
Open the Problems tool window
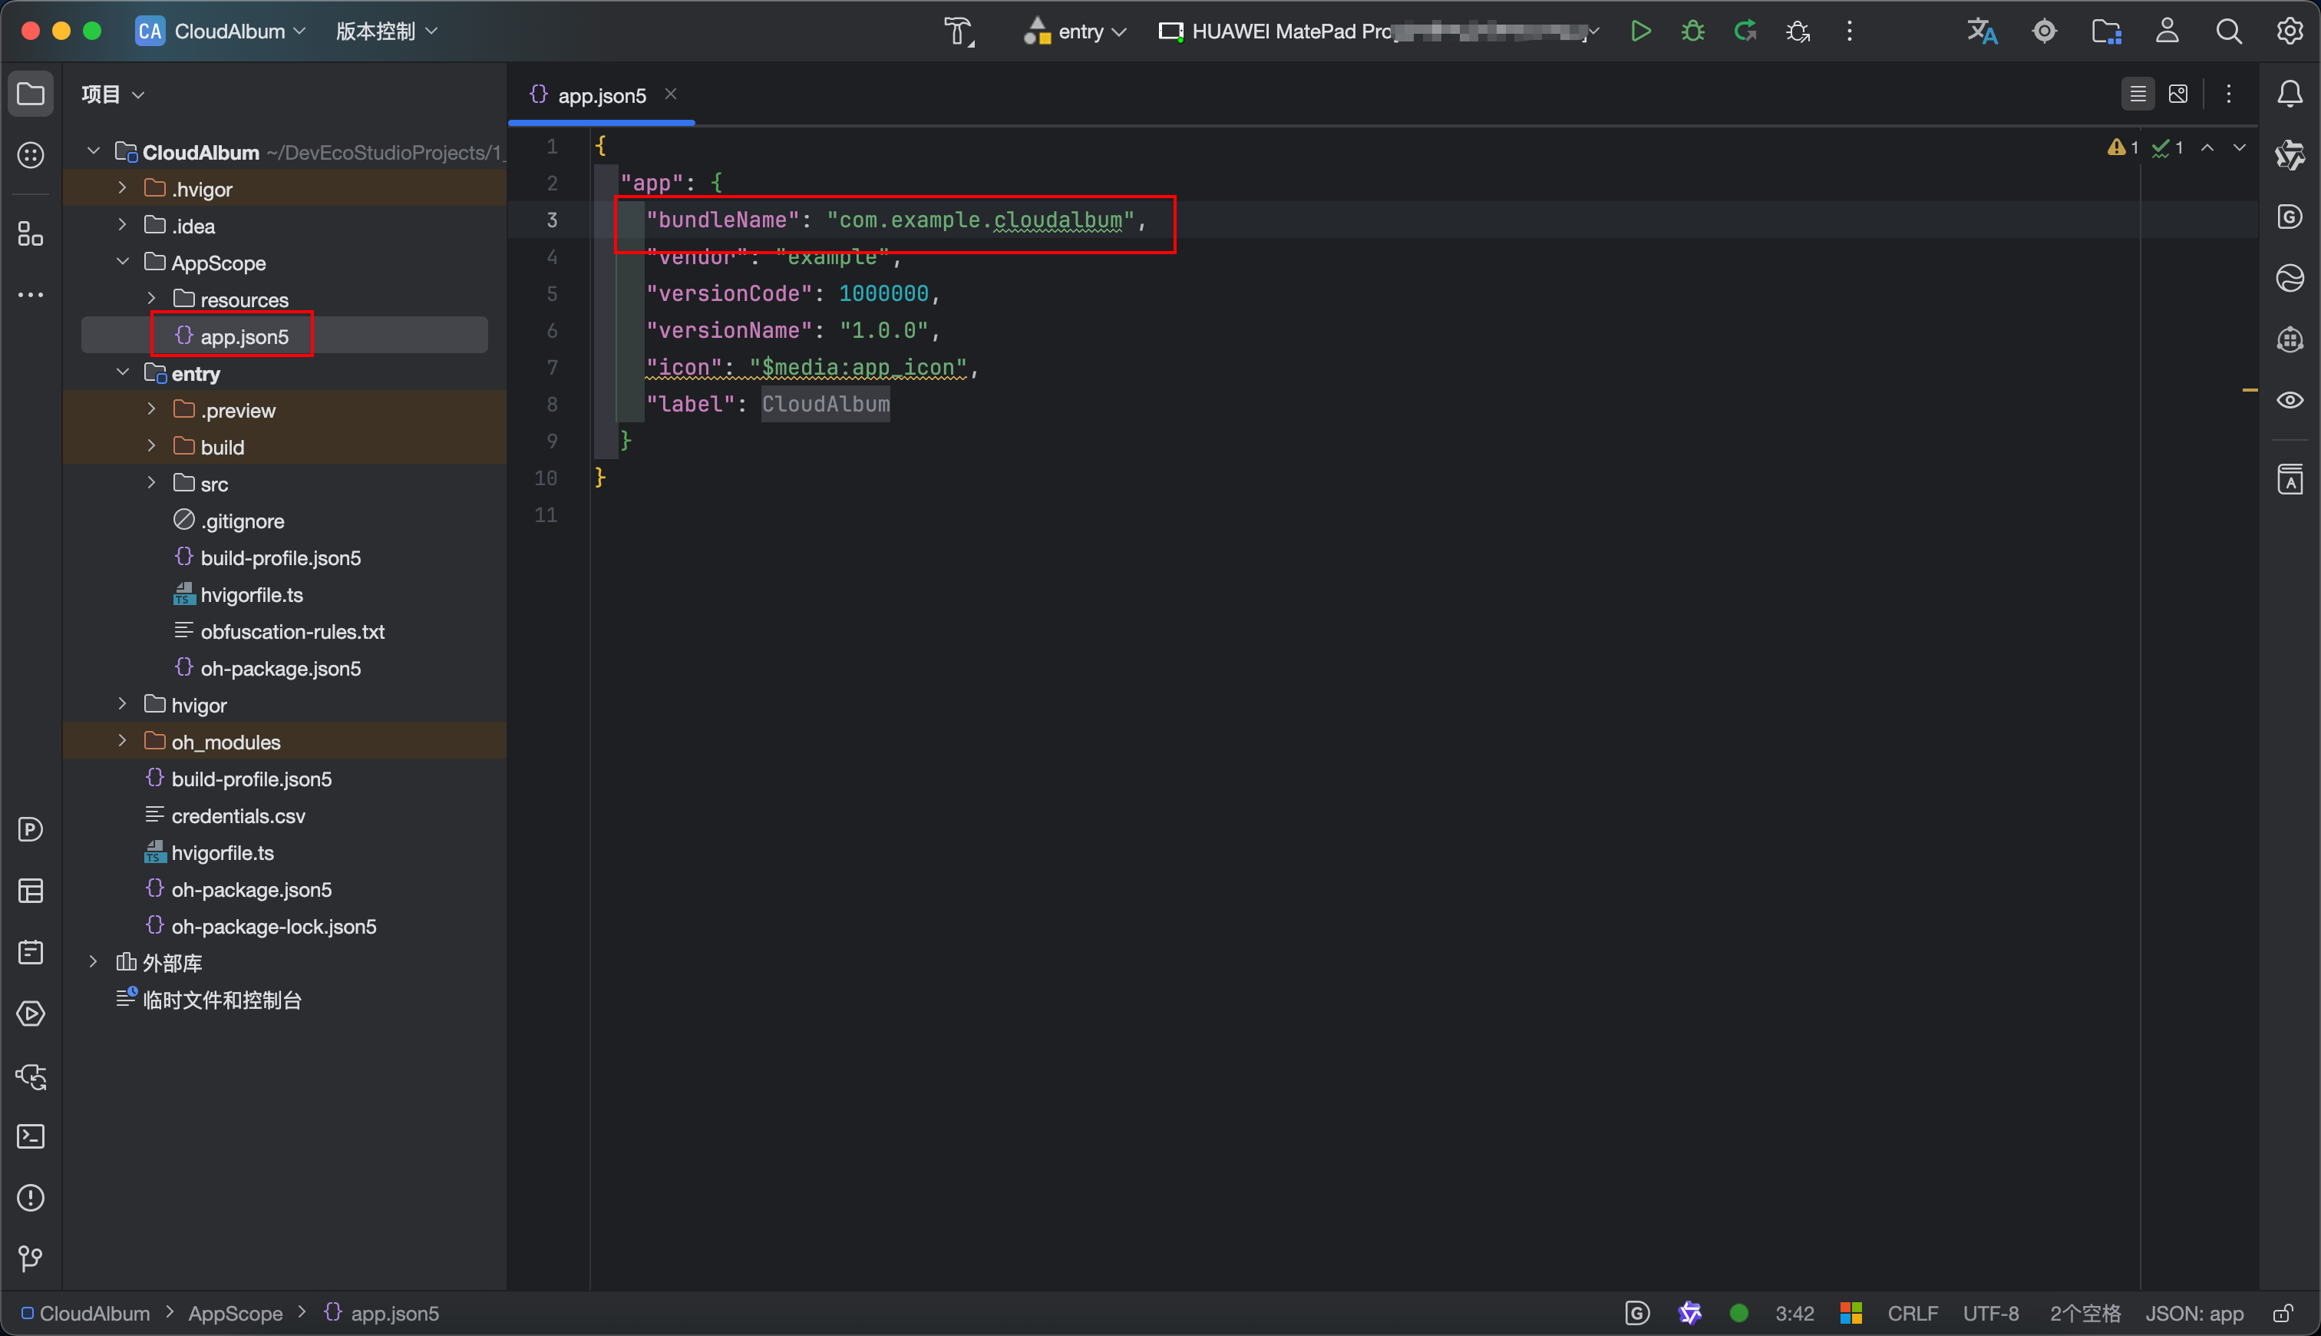point(31,1198)
